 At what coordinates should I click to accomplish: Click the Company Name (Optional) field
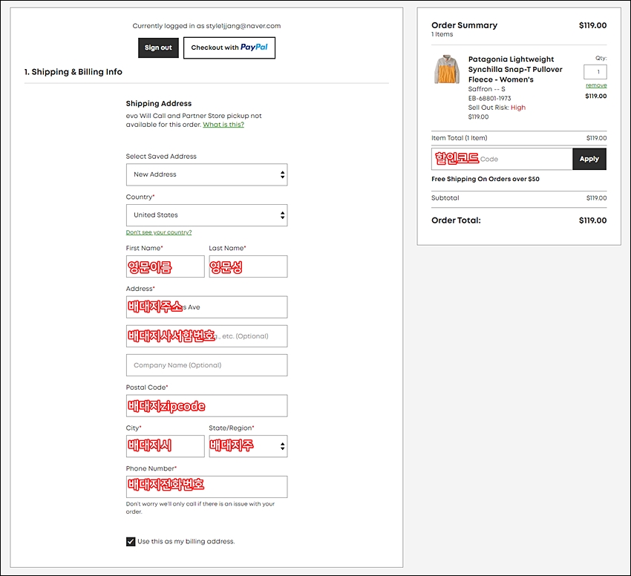pyautogui.click(x=207, y=365)
